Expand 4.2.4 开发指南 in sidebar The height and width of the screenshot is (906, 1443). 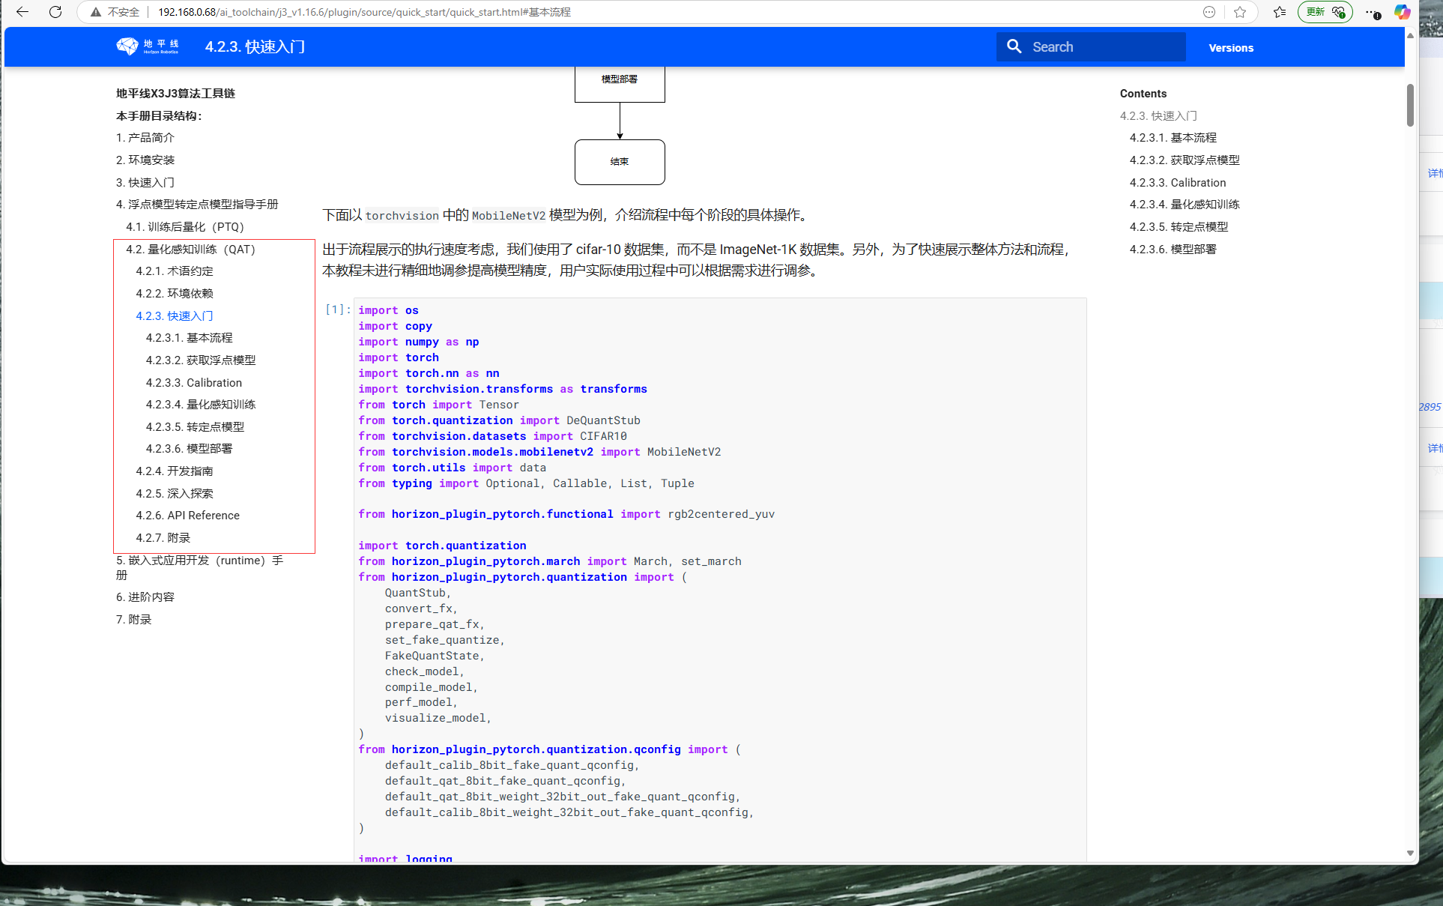pos(174,471)
